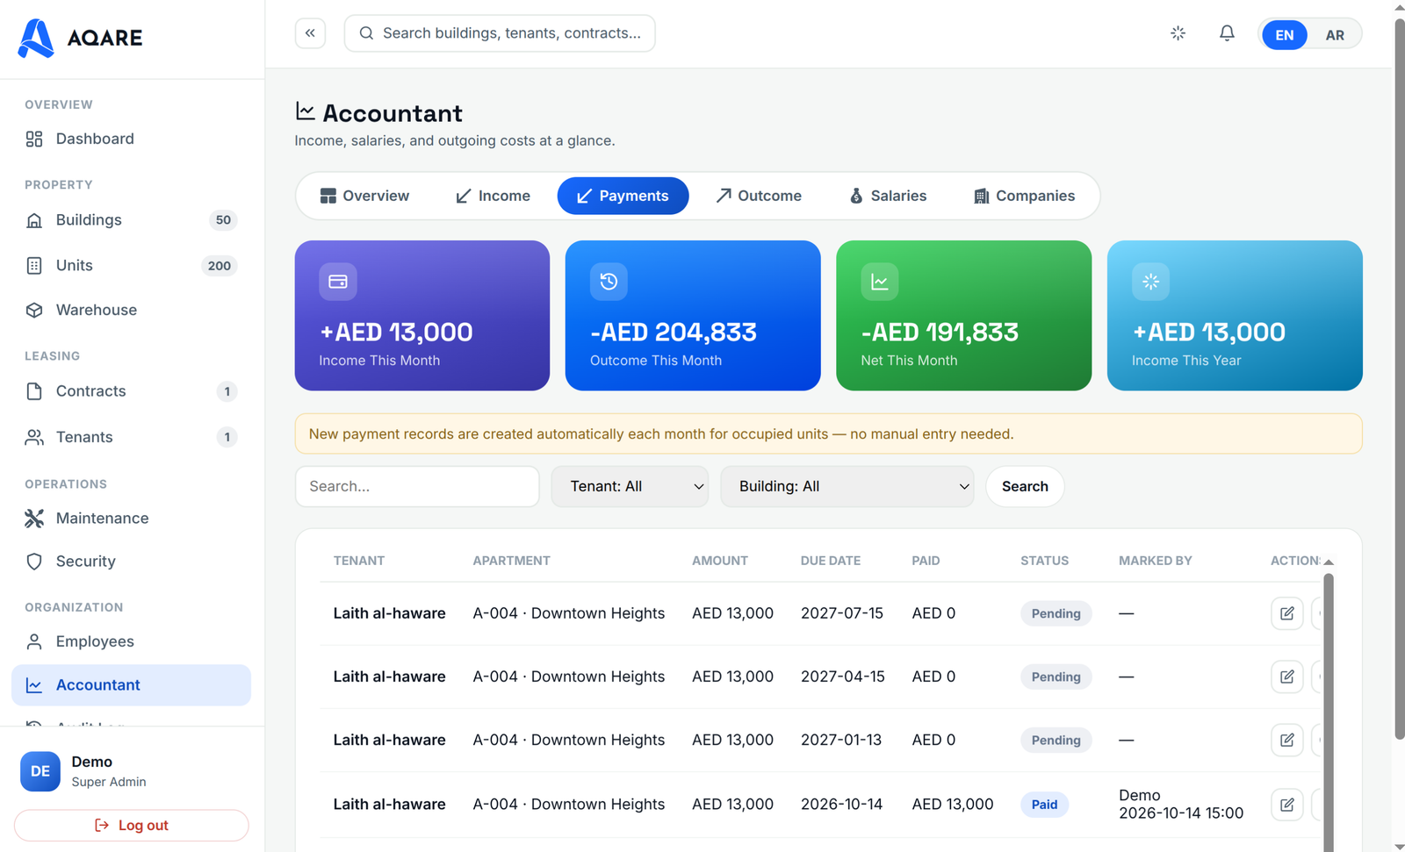Go to Employees page
Image resolution: width=1405 pixels, height=852 pixels.
131,641
